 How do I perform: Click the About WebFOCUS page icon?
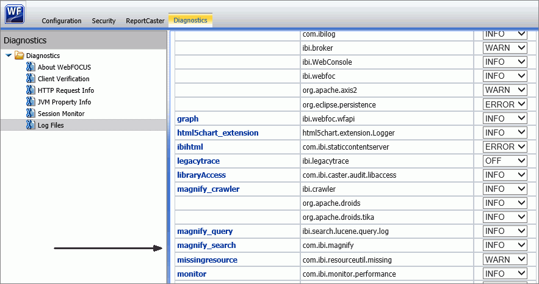pyautogui.click(x=31, y=67)
